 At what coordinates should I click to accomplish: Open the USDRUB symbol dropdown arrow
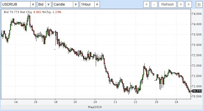pyautogui.click(x=33, y=4)
